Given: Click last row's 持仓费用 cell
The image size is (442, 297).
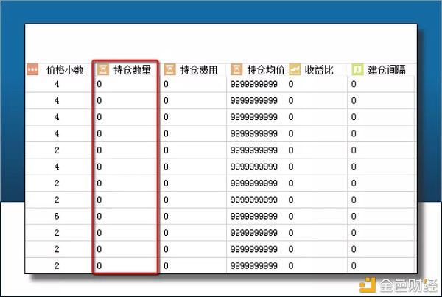Looking at the screenshot, I should [x=193, y=265].
